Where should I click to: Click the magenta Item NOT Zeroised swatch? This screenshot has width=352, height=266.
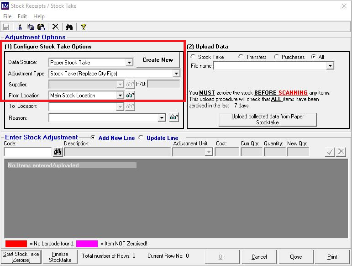tap(87, 244)
